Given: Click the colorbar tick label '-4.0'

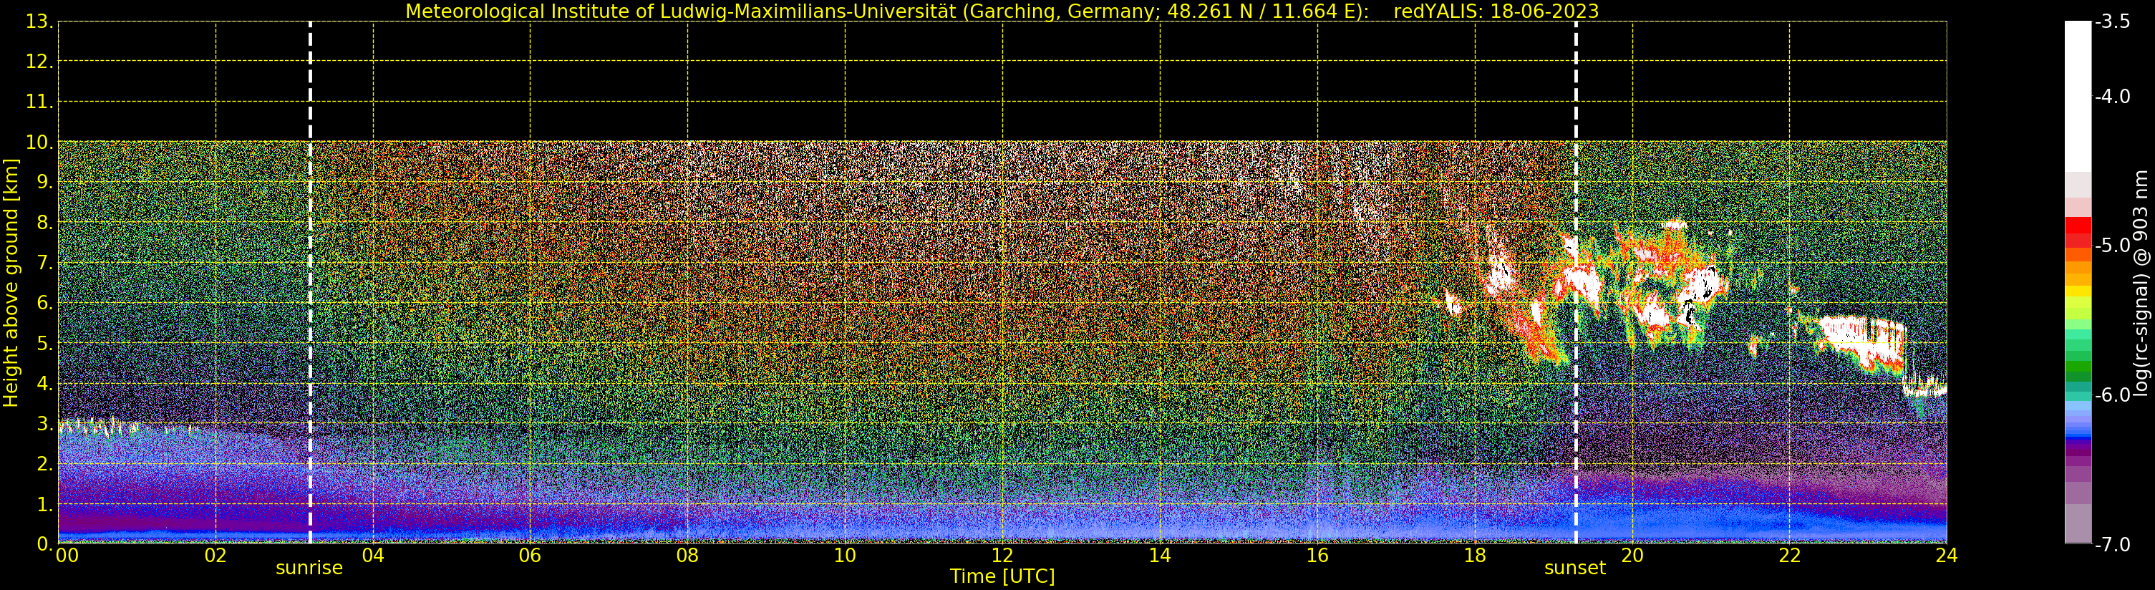Looking at the screenshot, I should pos(2112,96).
